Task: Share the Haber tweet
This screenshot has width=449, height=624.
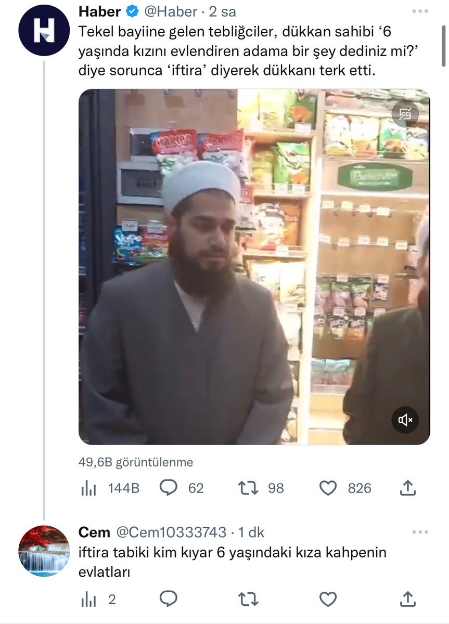Action: pos(408,488)
